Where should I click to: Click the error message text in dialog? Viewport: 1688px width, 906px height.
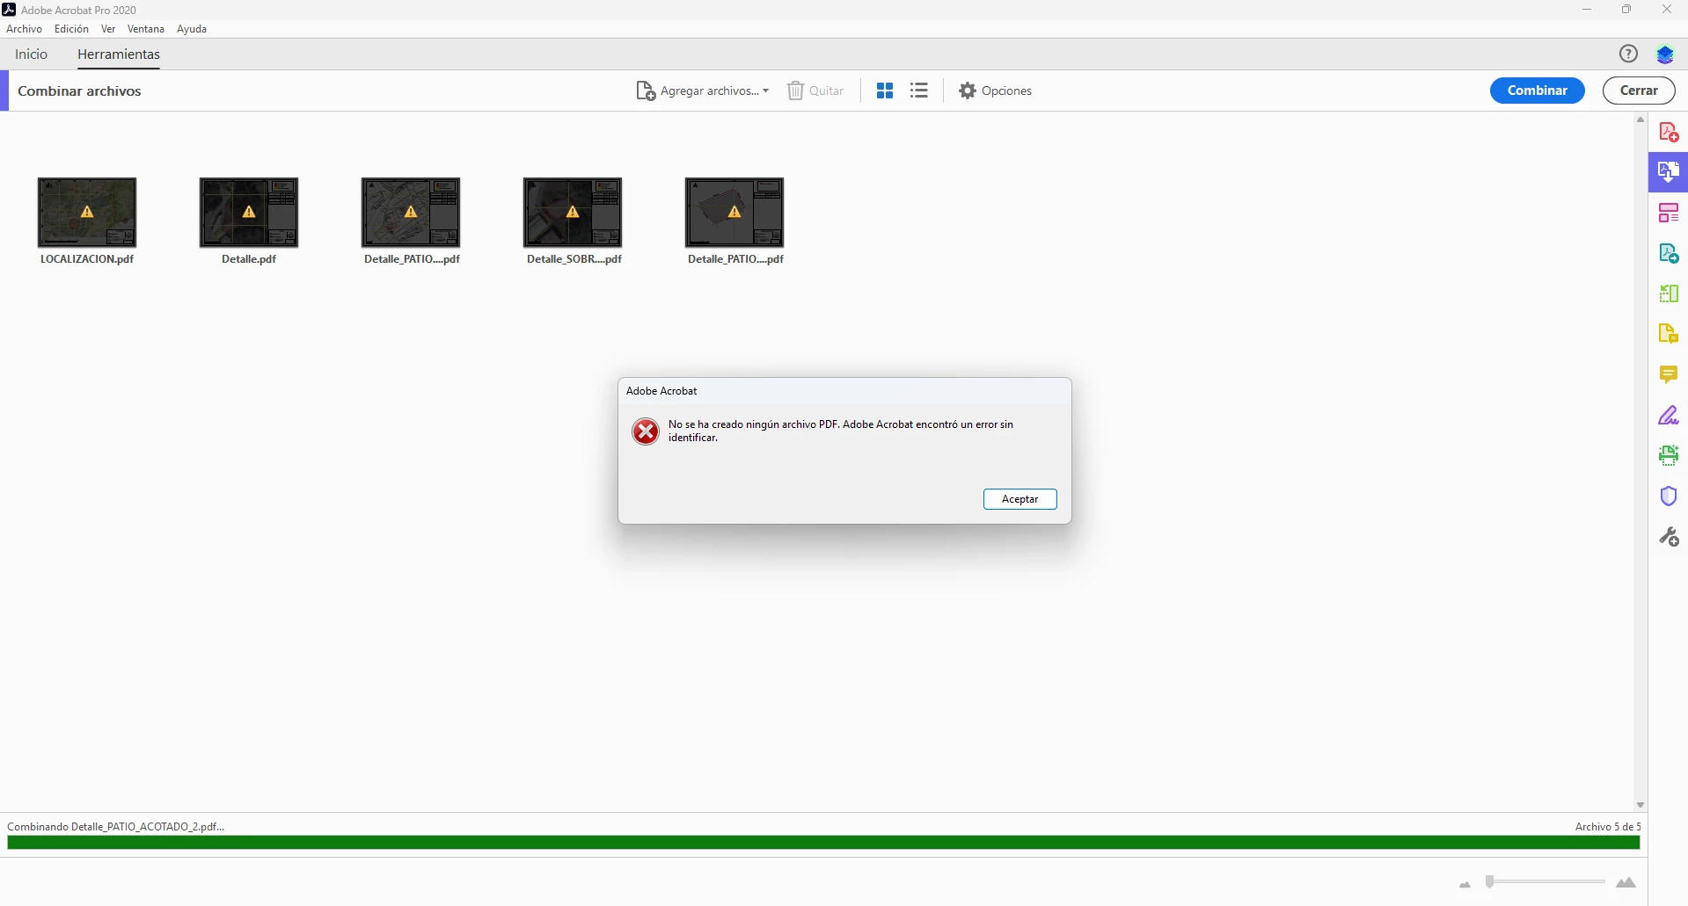(x=841, y=431)
